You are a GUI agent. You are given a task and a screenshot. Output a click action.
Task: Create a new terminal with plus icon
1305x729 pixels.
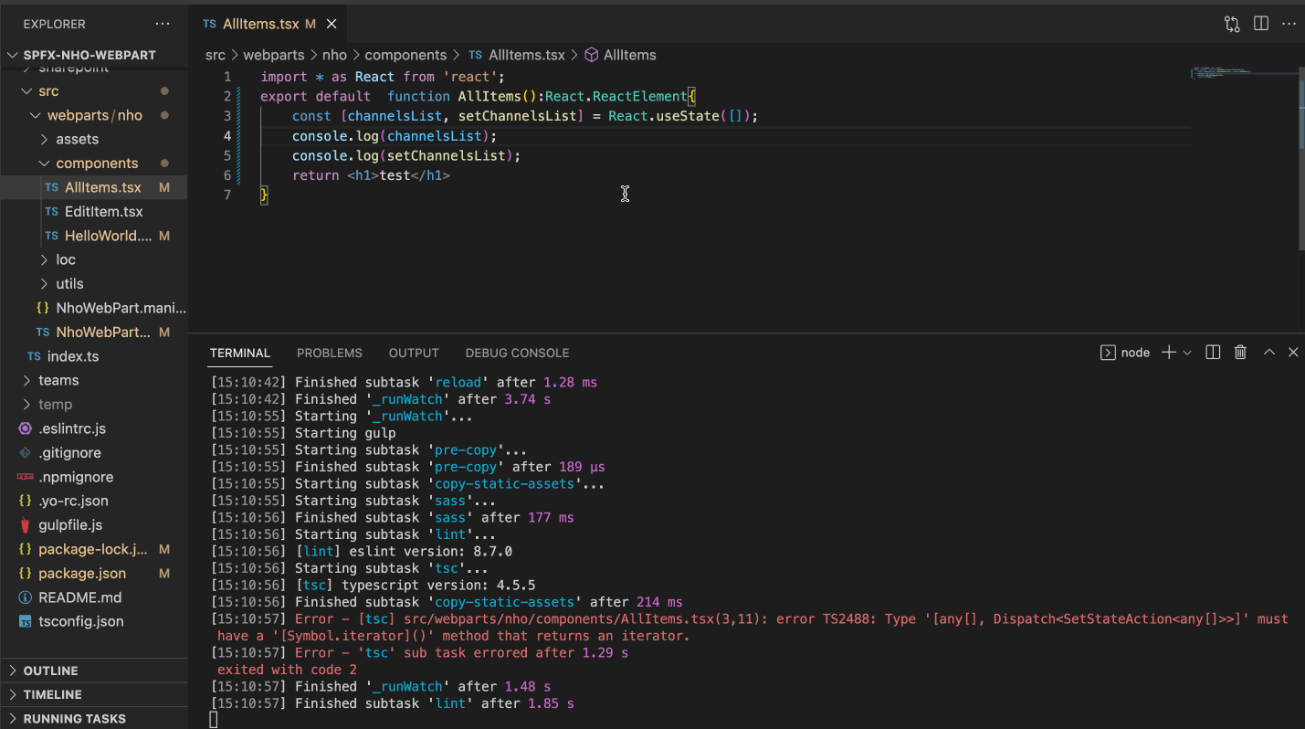tap(1168, 353)
